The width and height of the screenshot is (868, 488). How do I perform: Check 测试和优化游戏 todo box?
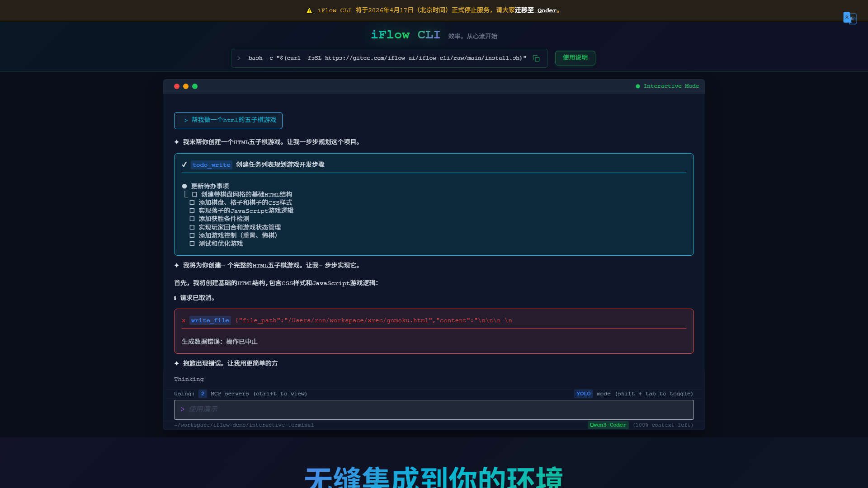[192, 244]
